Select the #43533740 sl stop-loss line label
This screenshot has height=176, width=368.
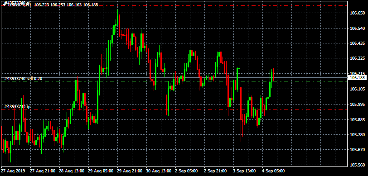17,2
